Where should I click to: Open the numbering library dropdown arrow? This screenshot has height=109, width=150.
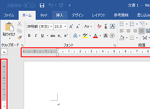(137, 24)
